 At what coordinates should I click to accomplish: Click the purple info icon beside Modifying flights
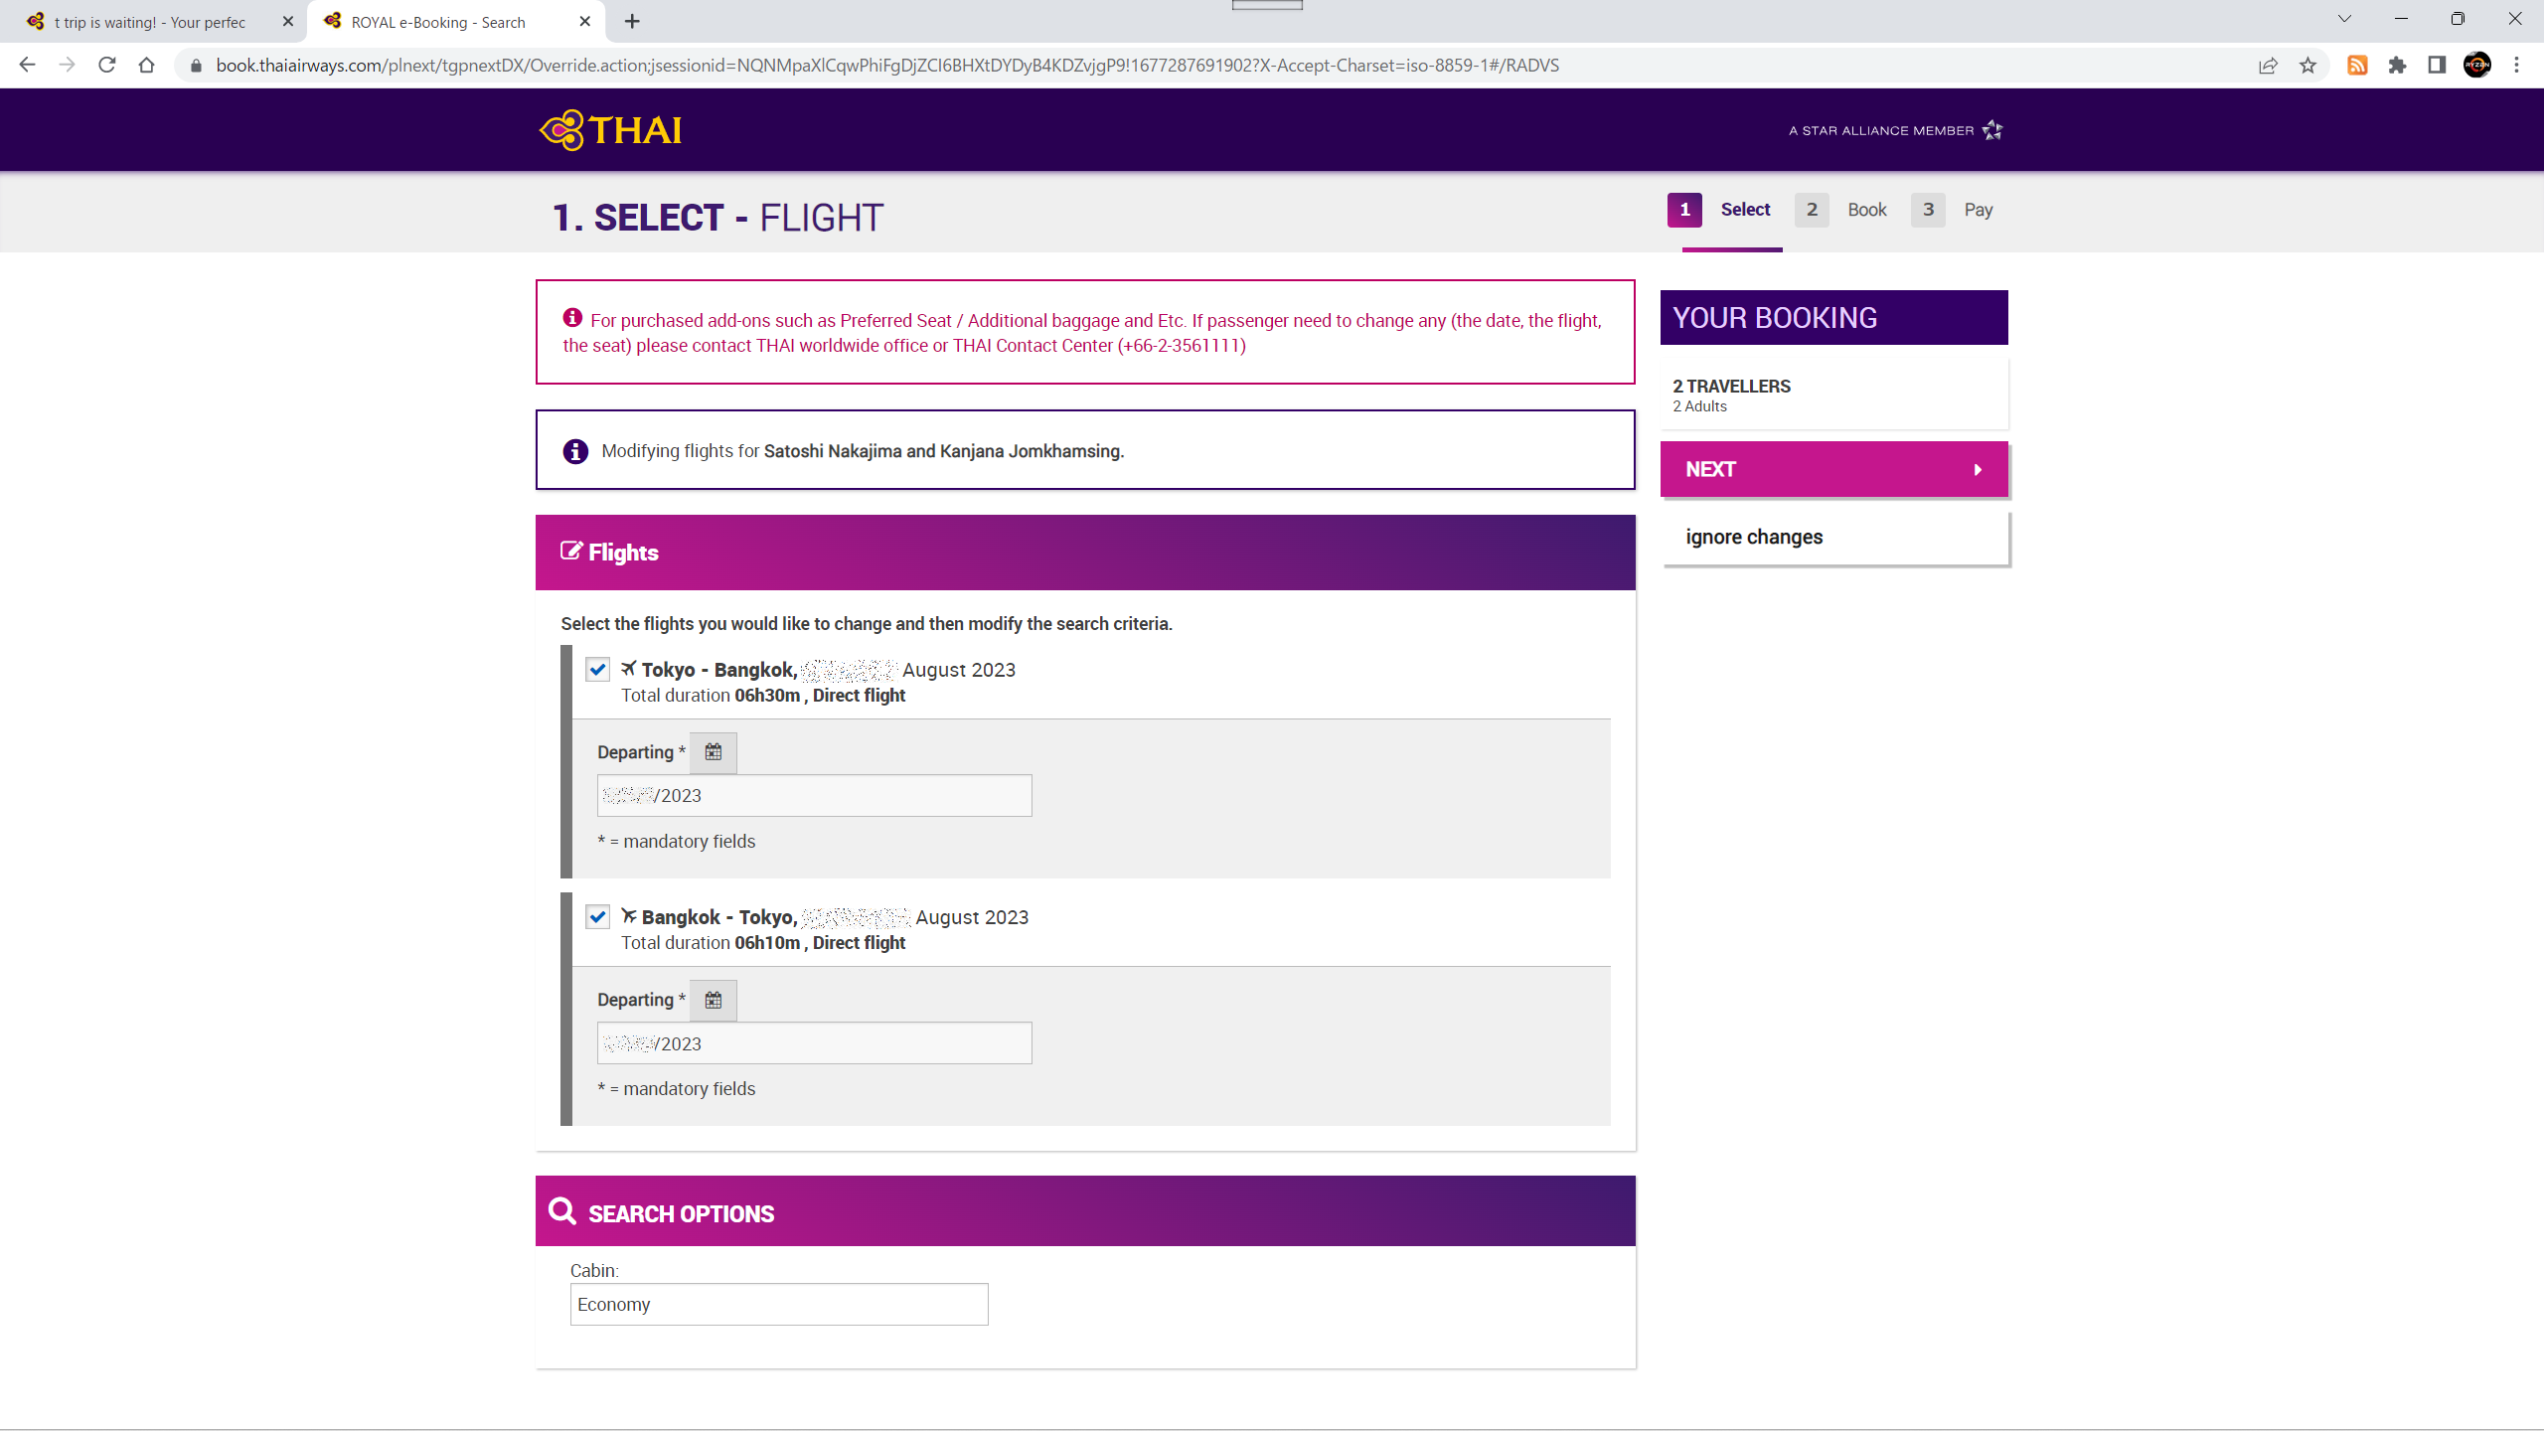coord(575,451)
